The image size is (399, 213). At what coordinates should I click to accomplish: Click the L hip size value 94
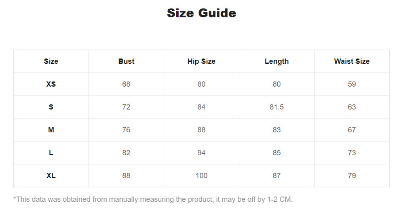tap(201, 152)
